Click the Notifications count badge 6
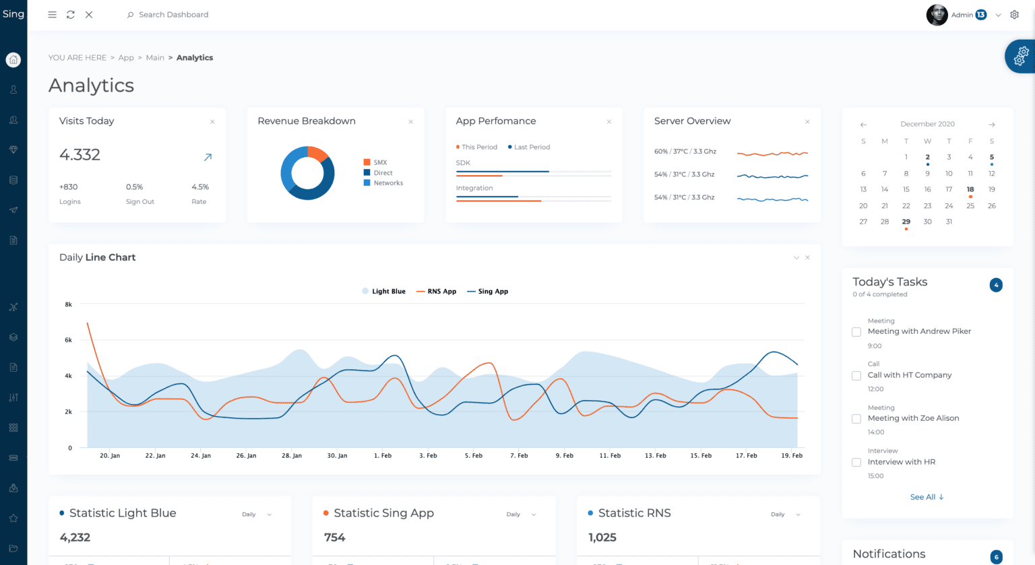The image size is (1035, 565). [996, 557]
